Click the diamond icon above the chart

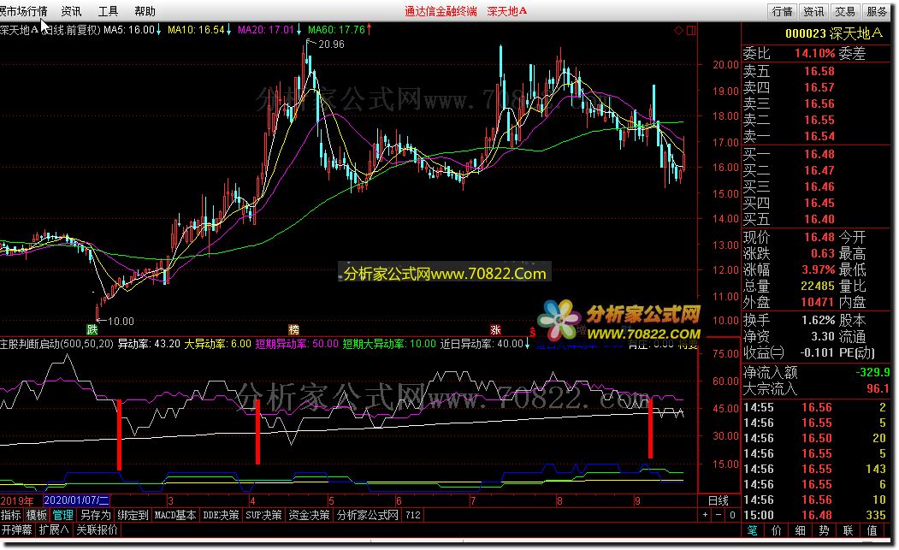(678, 30)
